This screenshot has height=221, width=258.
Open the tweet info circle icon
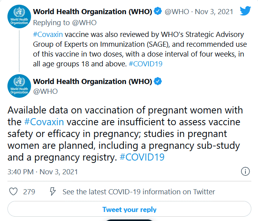pyautogui.click(x=245, y=172)
